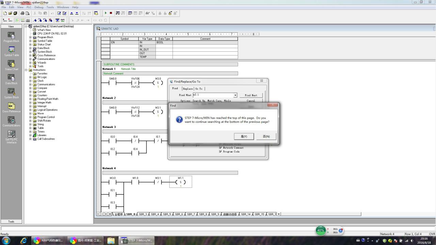
Task: Expand the Symbol Table tree node
Action: point(30,41)
